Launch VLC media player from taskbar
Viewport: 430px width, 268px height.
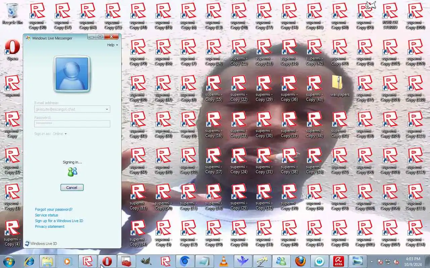point(223,261)
